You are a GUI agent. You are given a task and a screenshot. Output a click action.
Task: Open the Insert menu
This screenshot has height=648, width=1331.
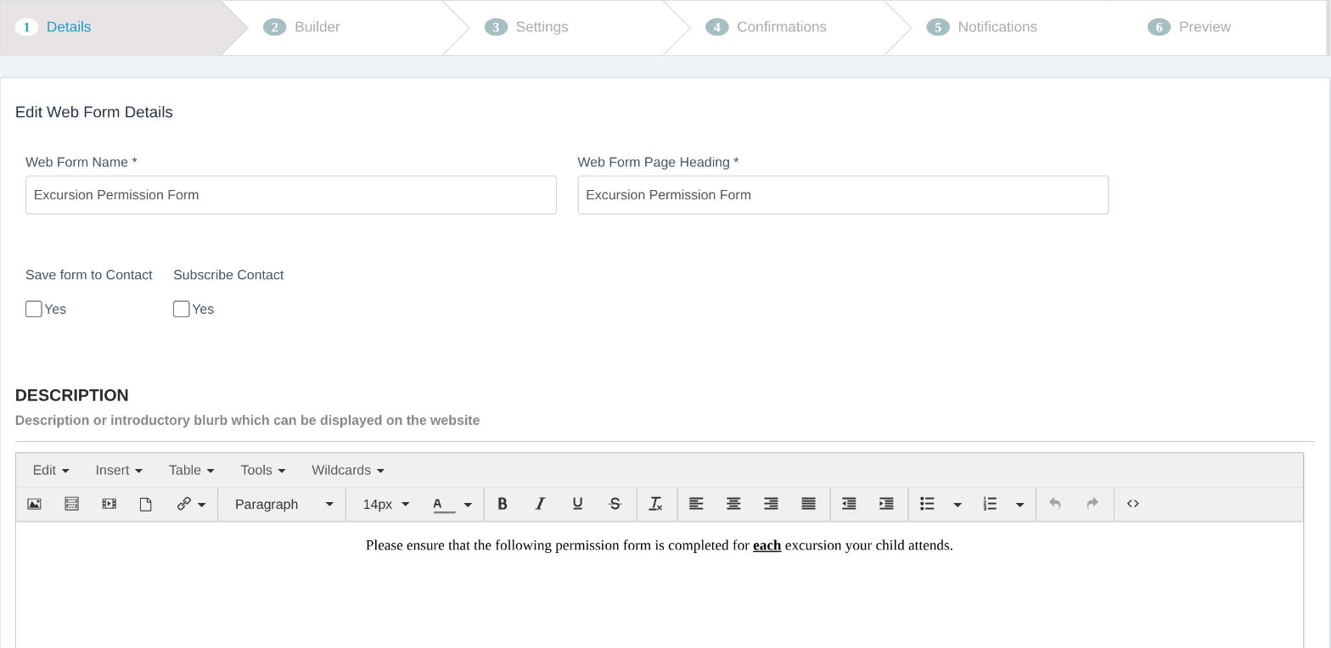click(119, 470)
